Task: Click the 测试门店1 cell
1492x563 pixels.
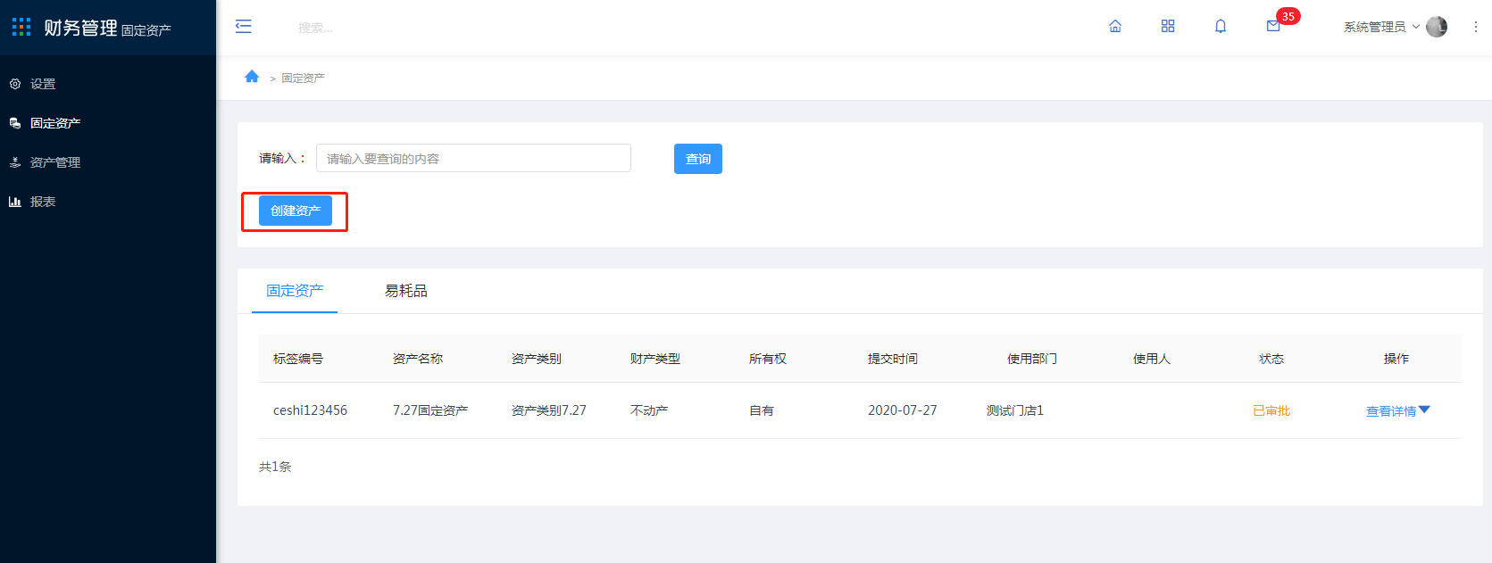Action: pos(1015,410)
